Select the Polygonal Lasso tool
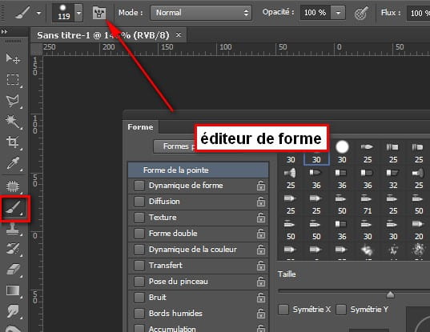Viewport: 430px width, 332px height. [x=13, y=101]
